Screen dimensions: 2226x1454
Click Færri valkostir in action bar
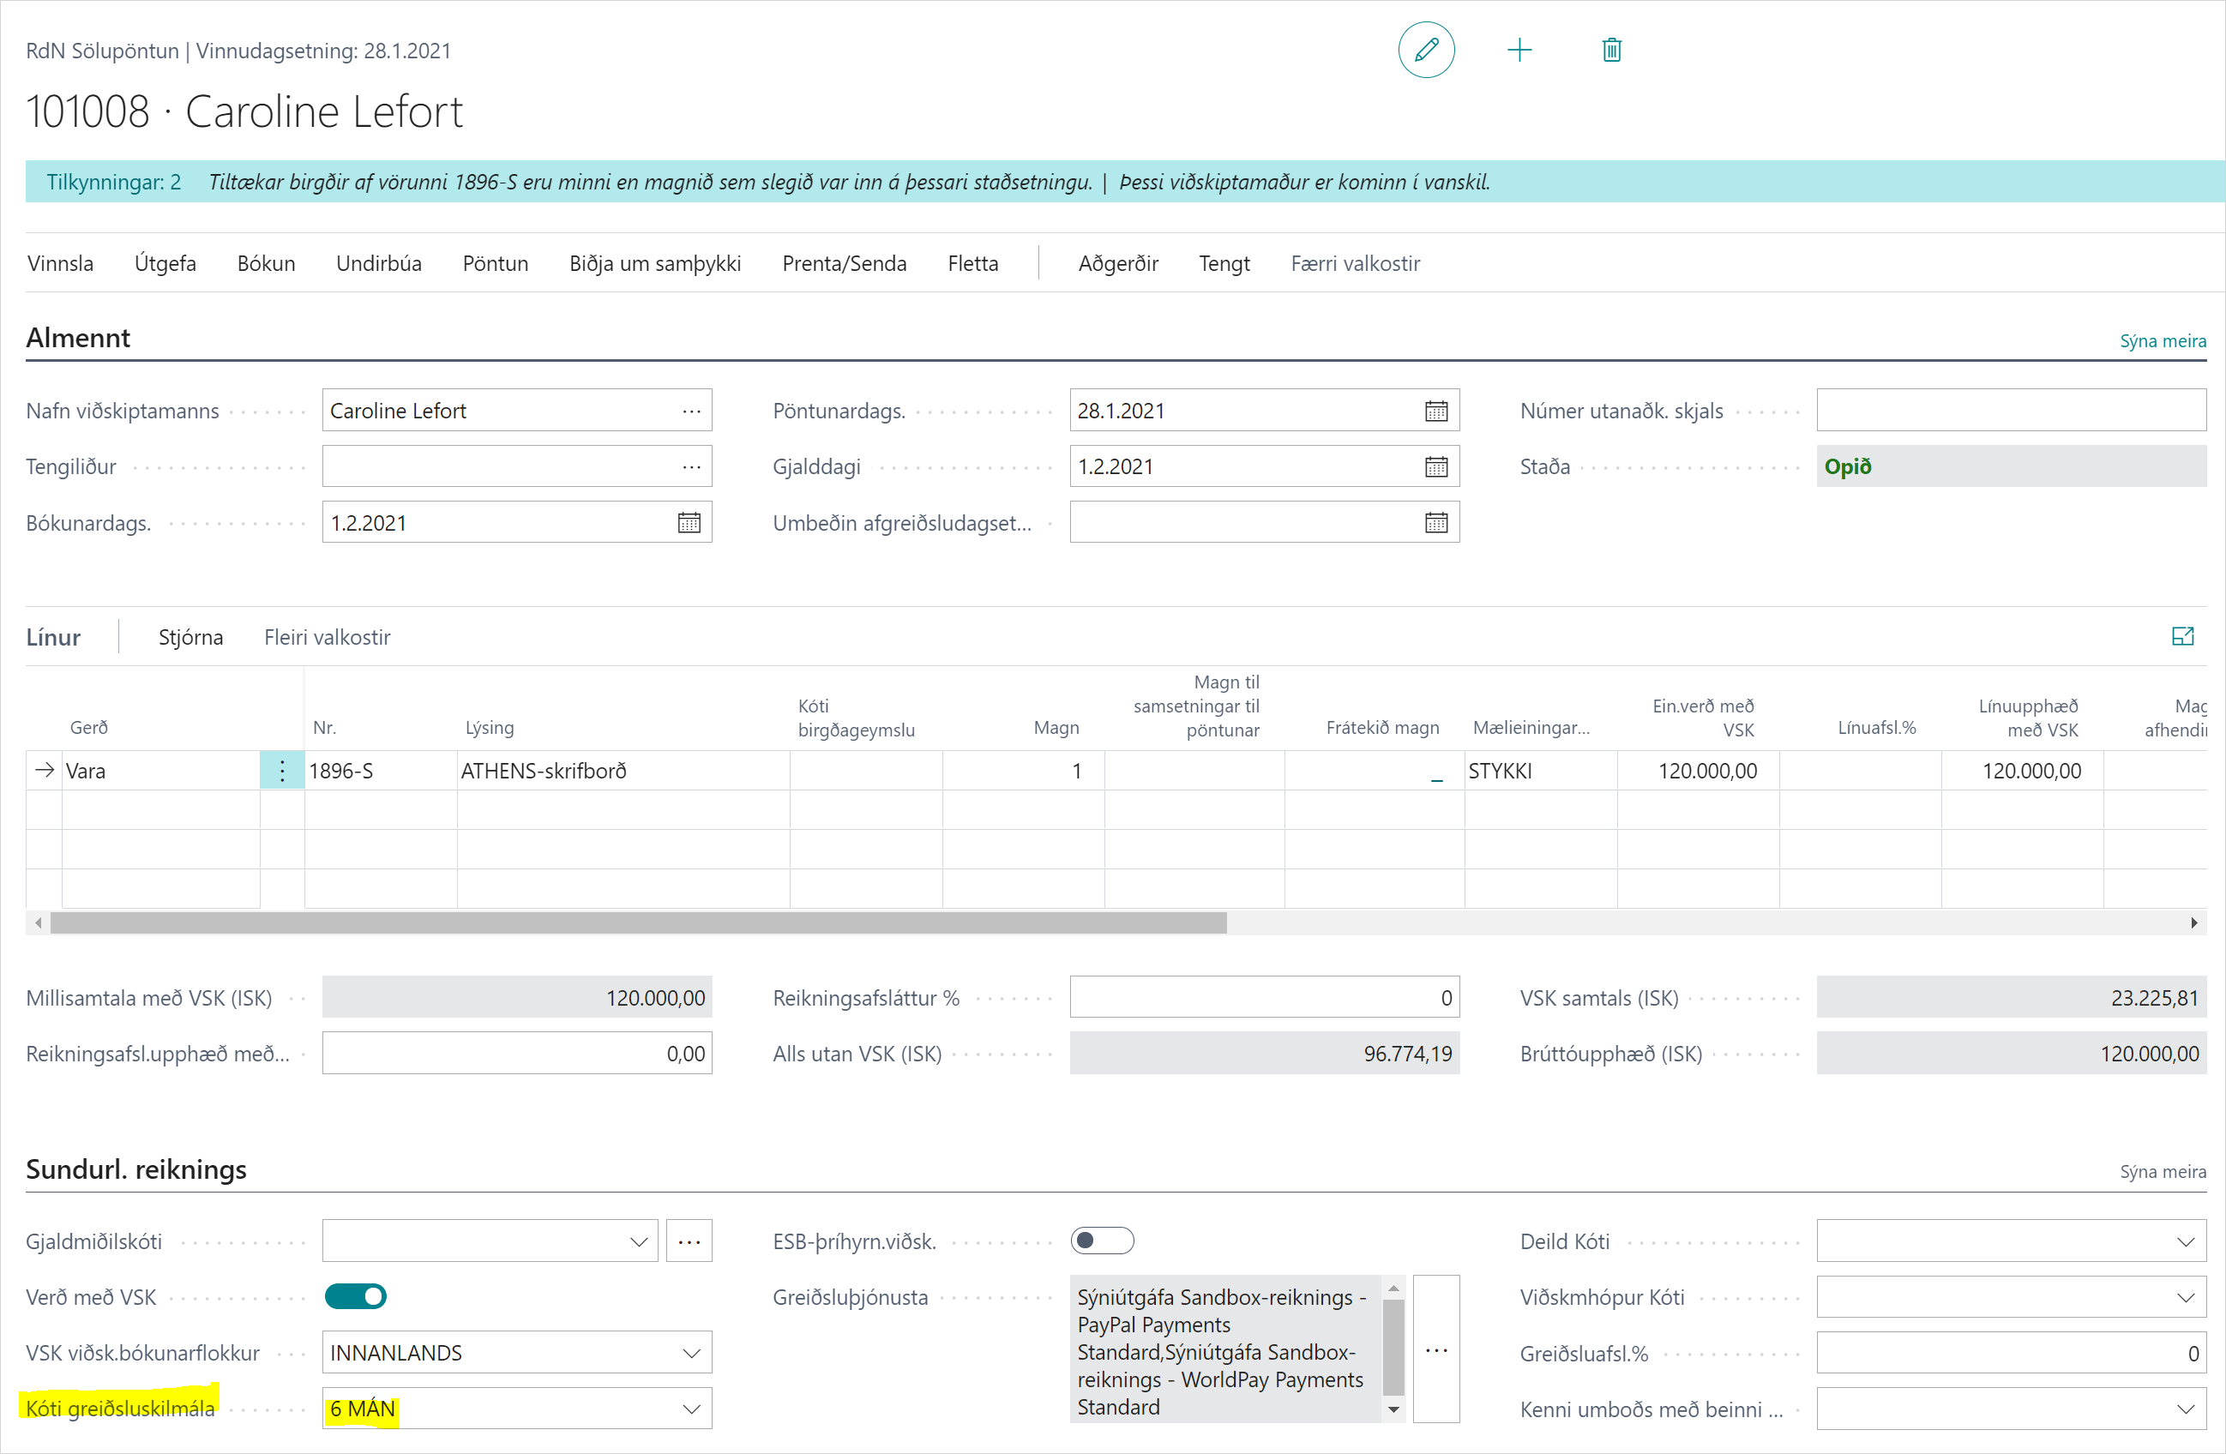[1356, 264]
